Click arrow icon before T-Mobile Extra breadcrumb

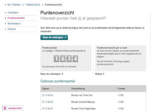point(23,5)
